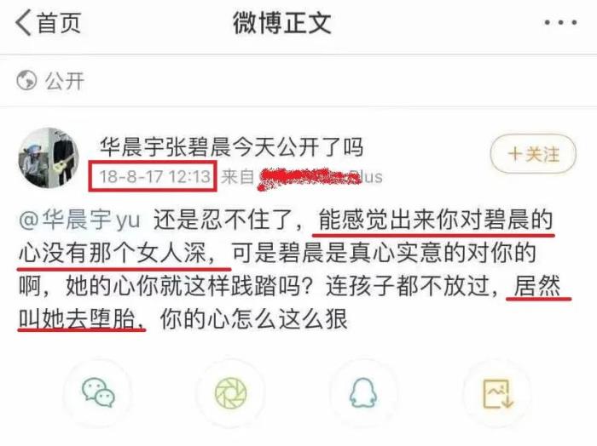Viewport: 597px width, 446px height.
Task: Share post via WeChat icon
Action: 99,392
